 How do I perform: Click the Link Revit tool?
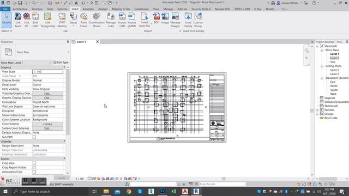pyautogui.click(x=18, y=20)
